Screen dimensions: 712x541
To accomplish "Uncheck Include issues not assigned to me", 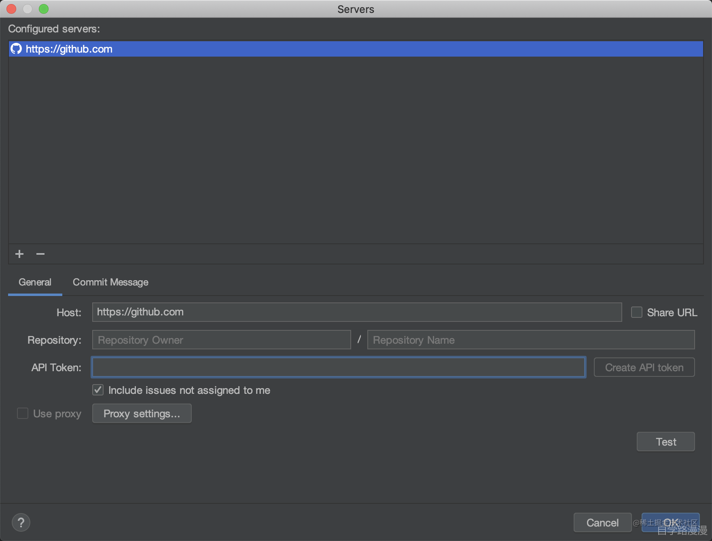I will tap(98, 390).
